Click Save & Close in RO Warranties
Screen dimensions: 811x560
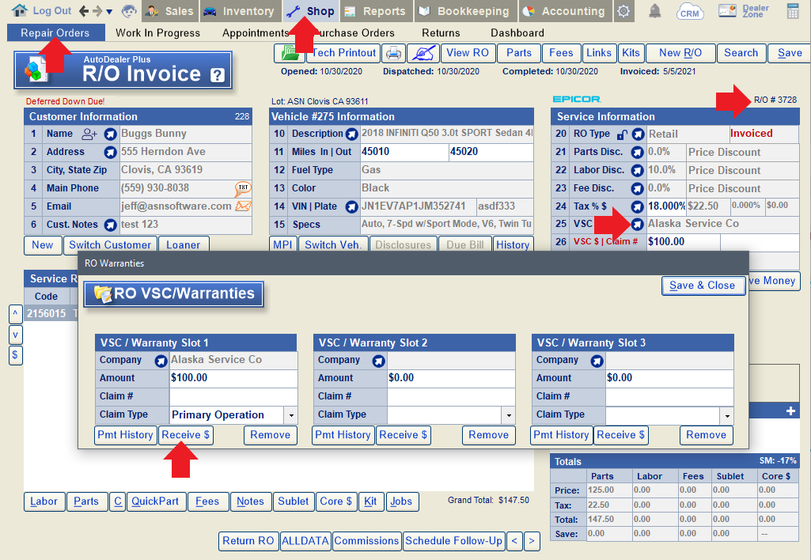[703, 286]
